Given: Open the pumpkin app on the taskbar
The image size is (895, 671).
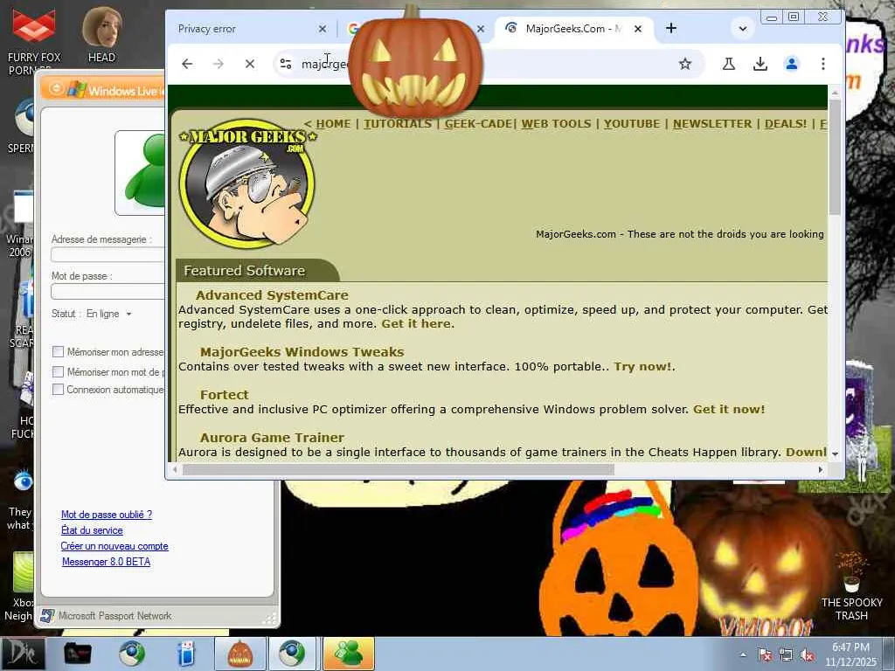Looking at the screenshot, I should coord(239,654).
